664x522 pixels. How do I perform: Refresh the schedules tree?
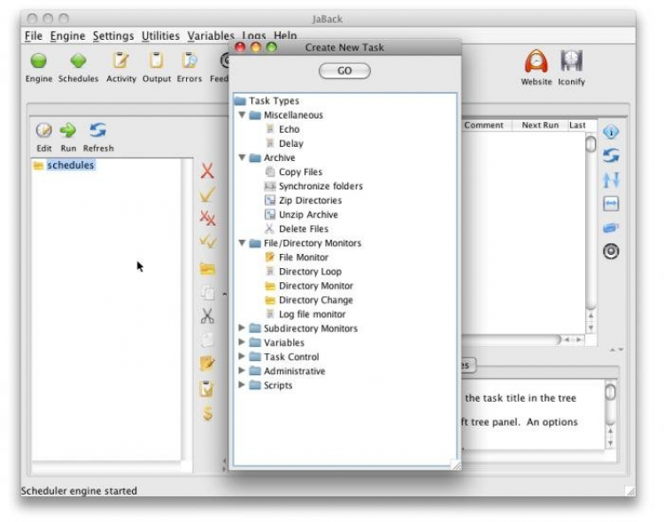97,130
